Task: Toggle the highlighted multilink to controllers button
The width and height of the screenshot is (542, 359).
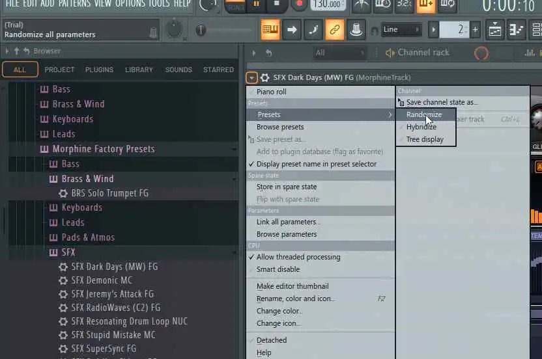Action: pyautogui.click(x=335, y=30)
